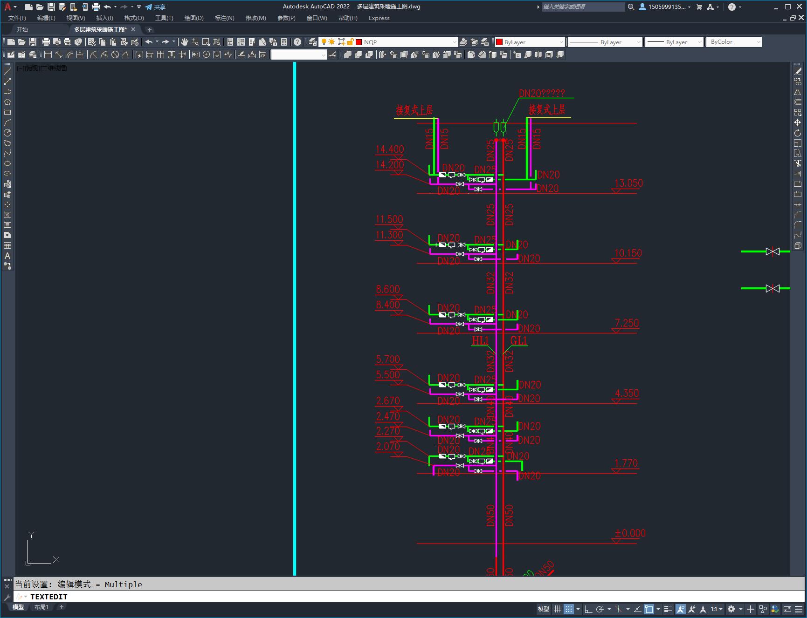Toggle polar tracking in status bar
807x618 pixels.
click(600, 609)
